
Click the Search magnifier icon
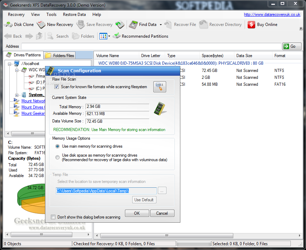(50, 36)
